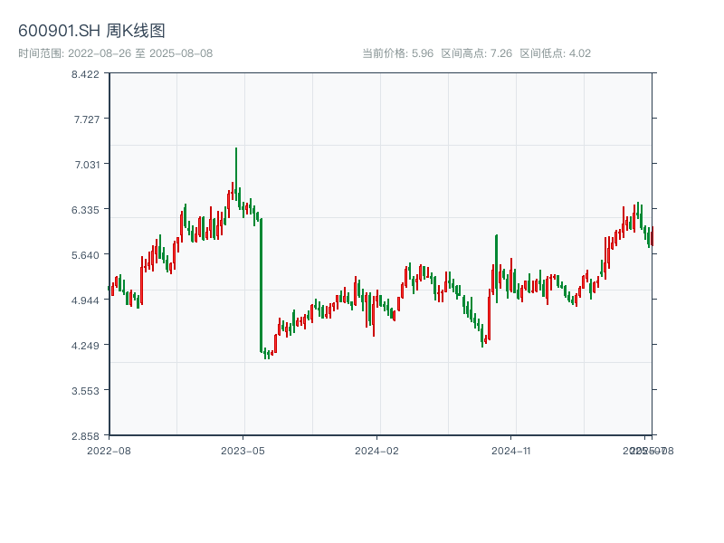Click the 区间低点 4.02 label
Screen dimensions: 724x543
coord(556,53)
